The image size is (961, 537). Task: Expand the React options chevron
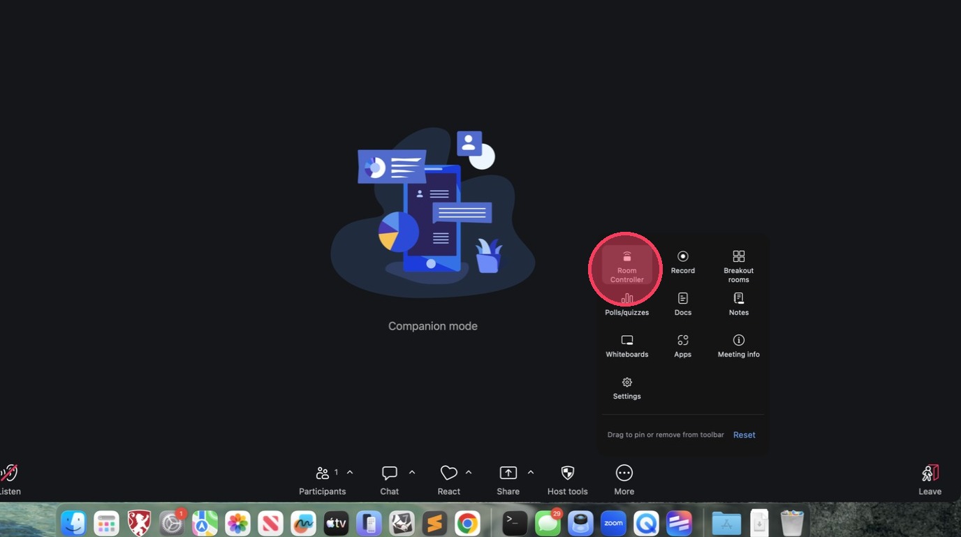click(x=469, y=473)
